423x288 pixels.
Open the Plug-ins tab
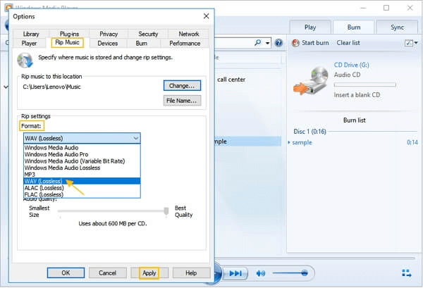pyautogui.click(x=69, y=34)
